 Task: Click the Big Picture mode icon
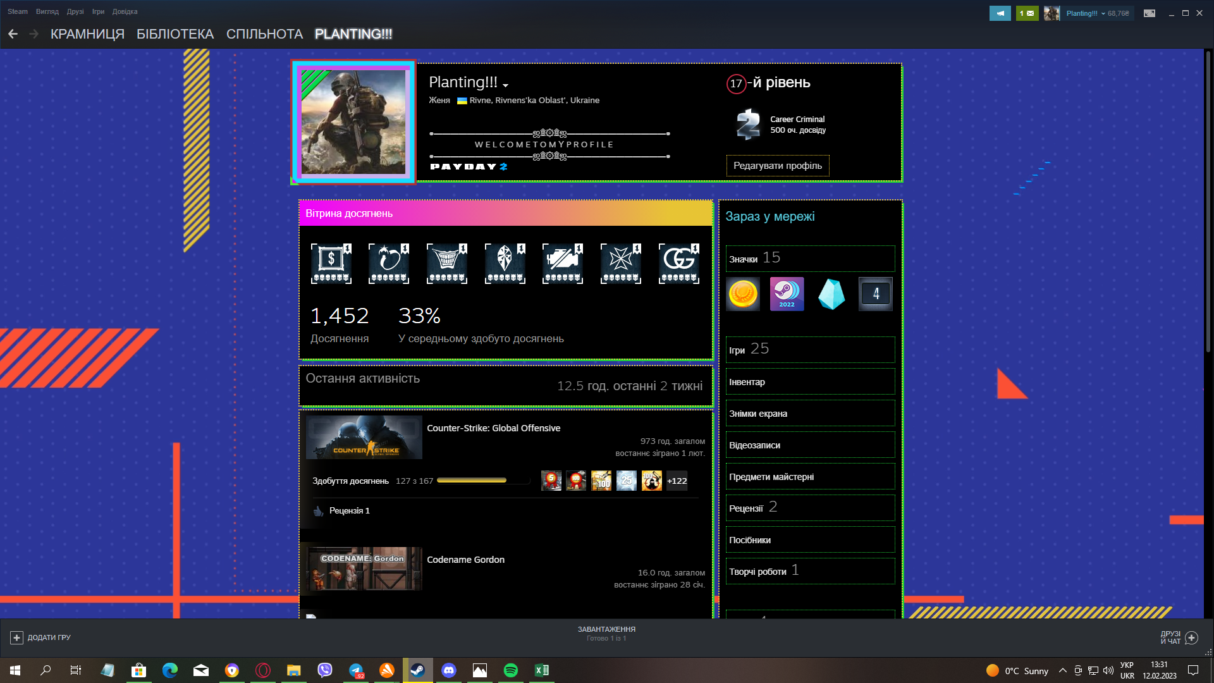[x=1150, y=13]
